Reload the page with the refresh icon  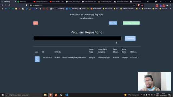tap(9, 5)
